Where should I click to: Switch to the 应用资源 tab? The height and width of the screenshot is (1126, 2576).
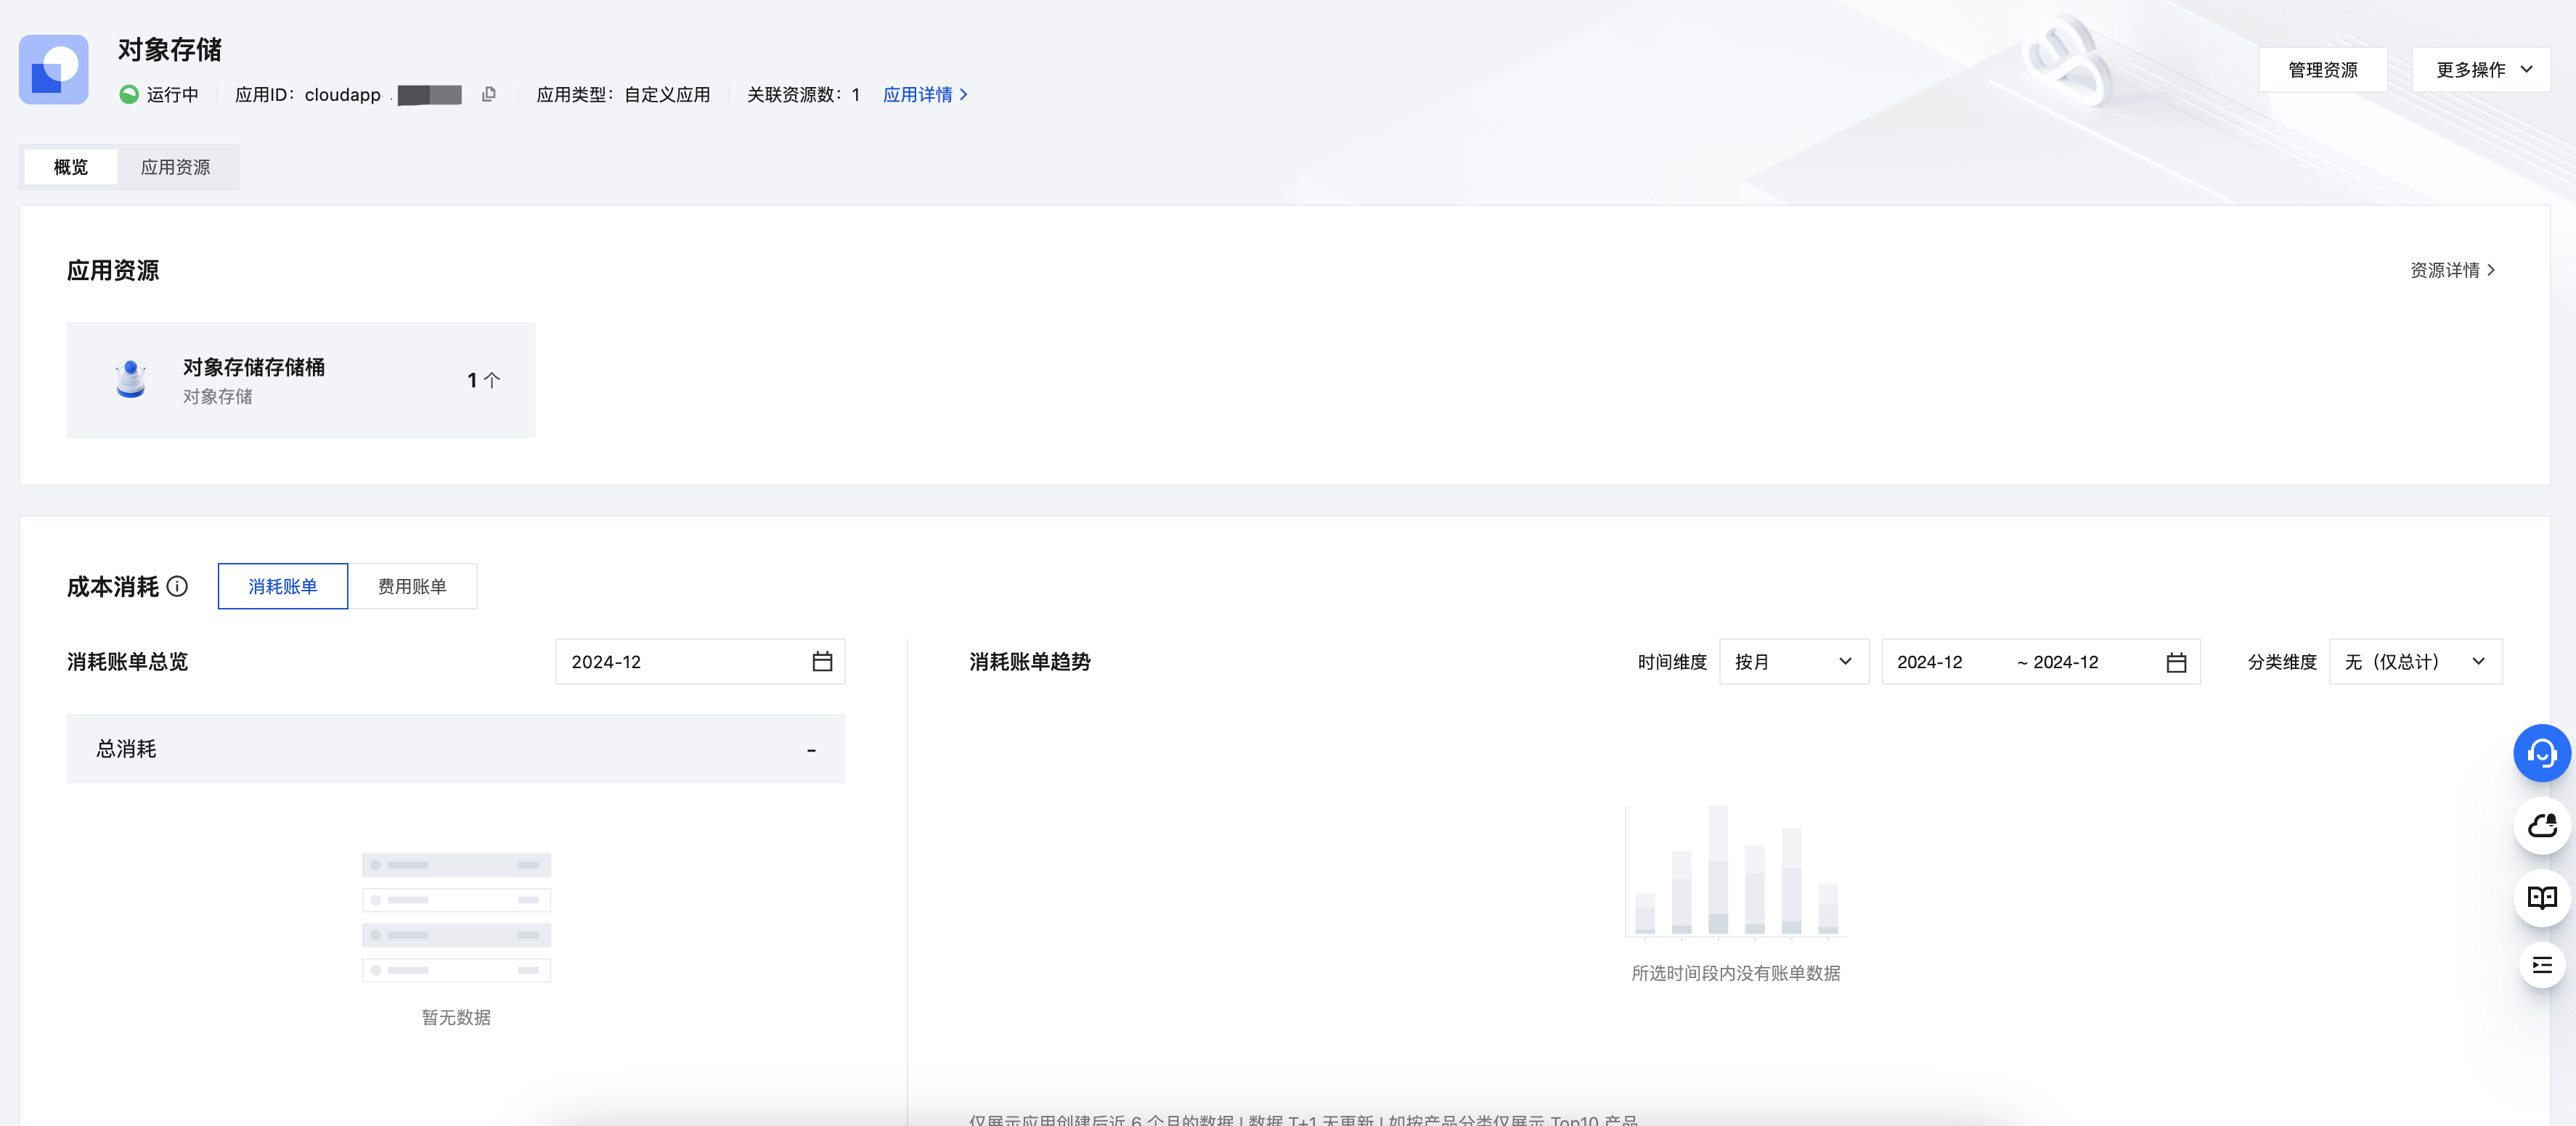tap(176, 167)
